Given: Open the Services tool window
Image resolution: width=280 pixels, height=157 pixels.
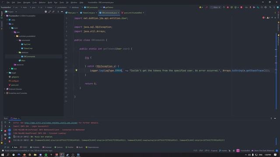Looking at the screenshot, I should tap(59, 147).
